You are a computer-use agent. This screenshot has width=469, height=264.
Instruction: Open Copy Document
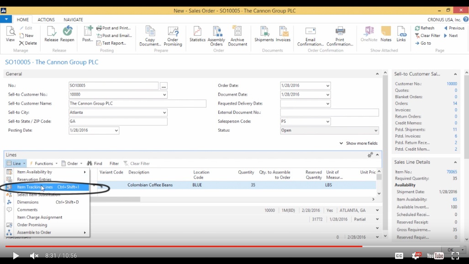pos(150,36)
